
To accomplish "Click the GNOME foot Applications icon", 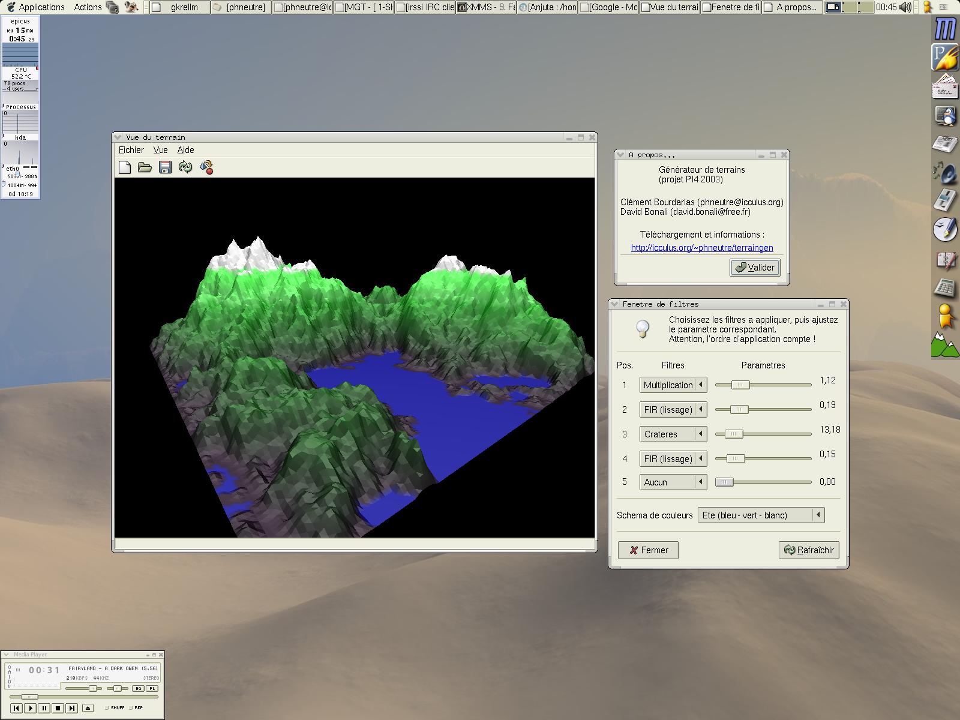I will 10,7.
